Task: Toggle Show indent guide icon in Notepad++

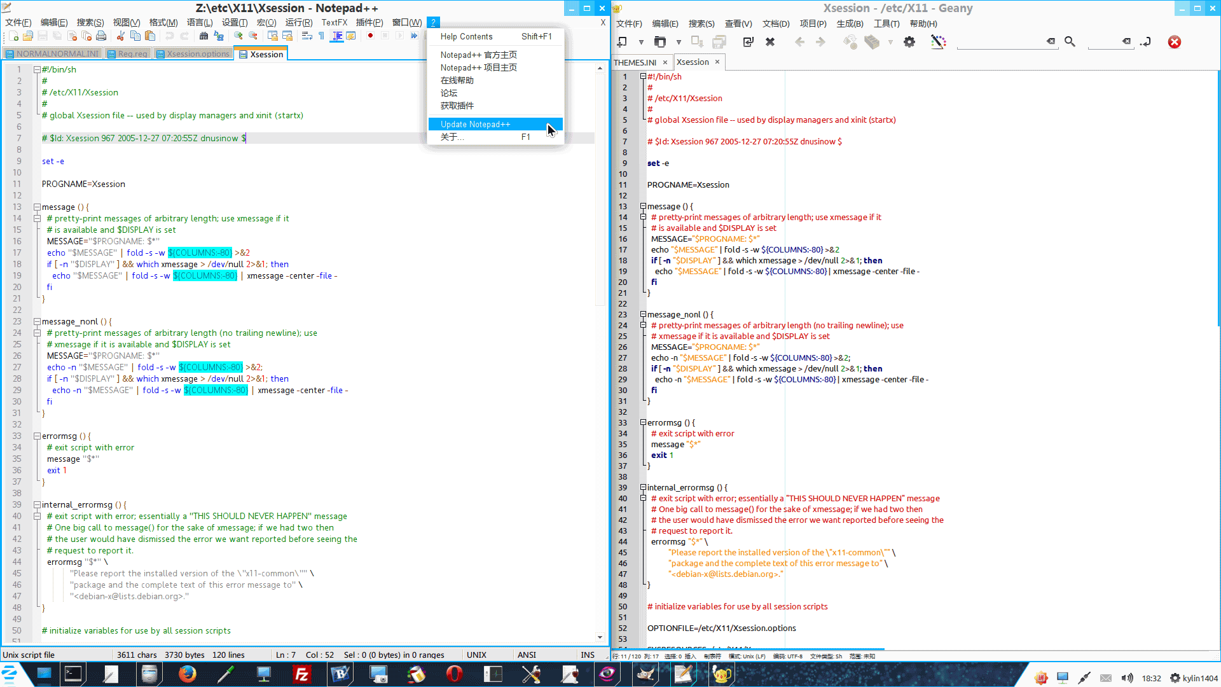Action: pyautogui.click(x=337, y=36)
